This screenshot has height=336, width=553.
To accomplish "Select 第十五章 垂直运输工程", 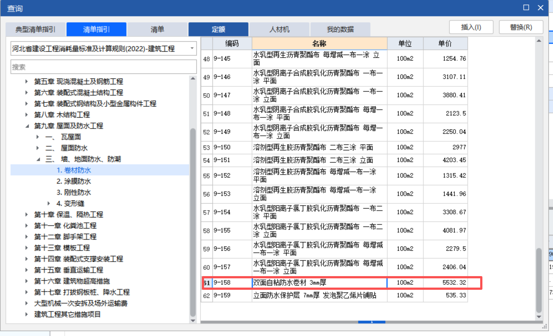I will tap(68, 270).
